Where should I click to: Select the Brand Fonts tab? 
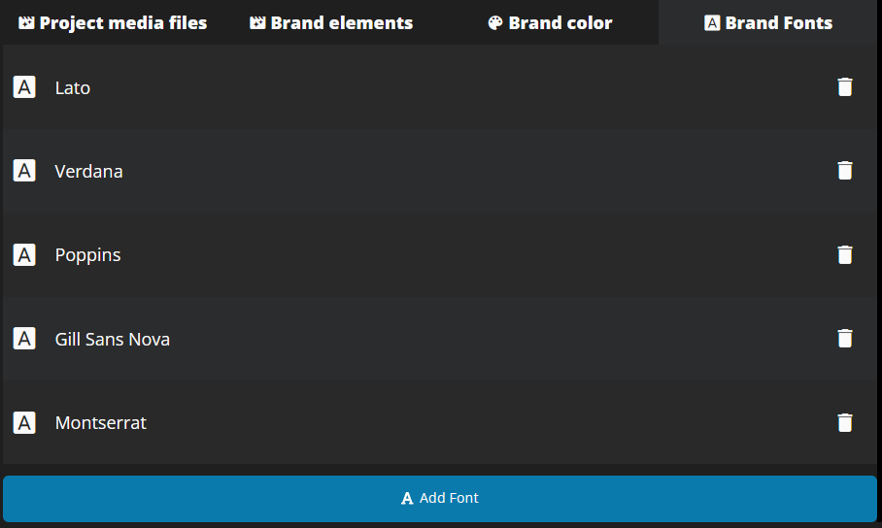point(768,22)
